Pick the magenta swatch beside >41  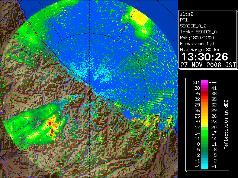[205, 83]
